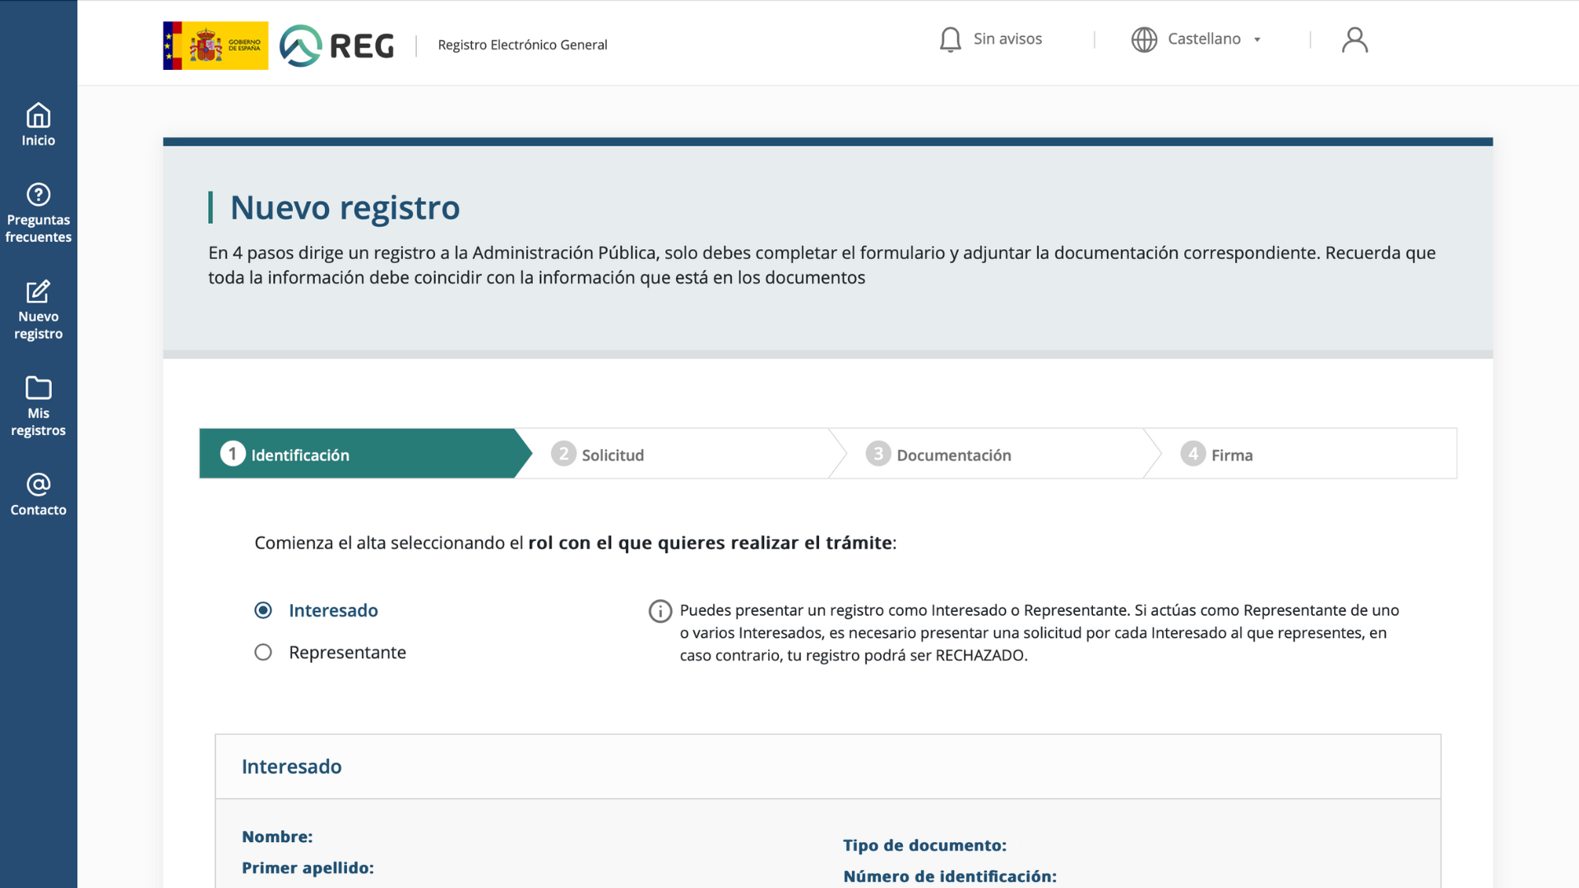Viewport: 1579px width, 888px height.
Task: Click the notifications bell icon
Action: [951, 39]
